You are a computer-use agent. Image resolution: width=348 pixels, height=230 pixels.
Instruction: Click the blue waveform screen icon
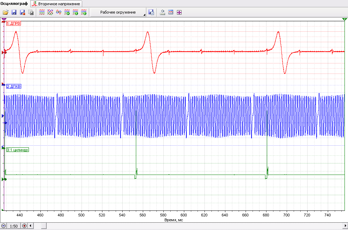(171, 13)
